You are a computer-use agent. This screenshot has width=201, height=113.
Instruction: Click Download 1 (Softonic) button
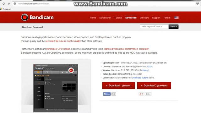click(118, 86)
